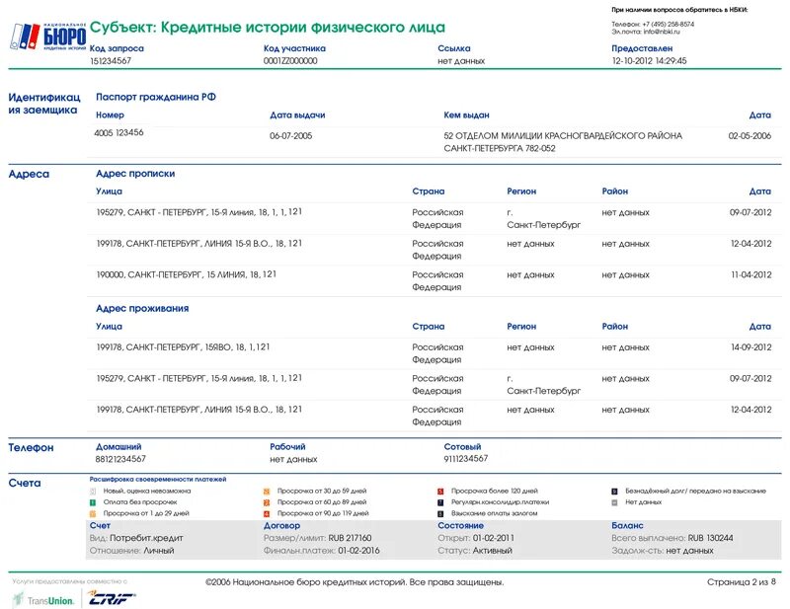The height and width of the screenshot is (609, 790).
Task: Click 'нет данных' under Рабочий
Action: tap(293, 459)
